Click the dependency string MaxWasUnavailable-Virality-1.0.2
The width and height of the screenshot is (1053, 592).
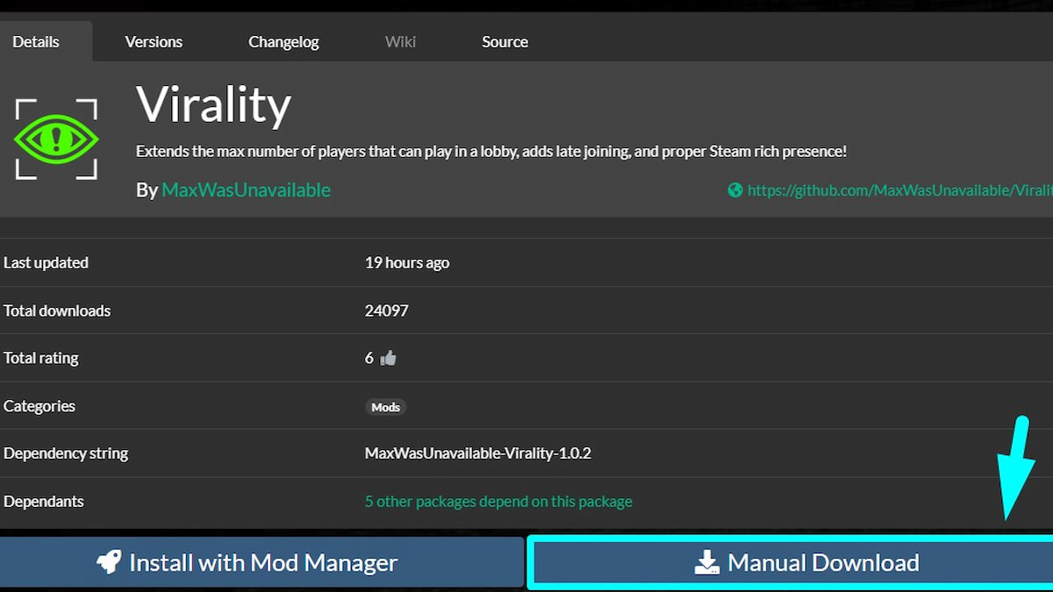click(477, 453)
